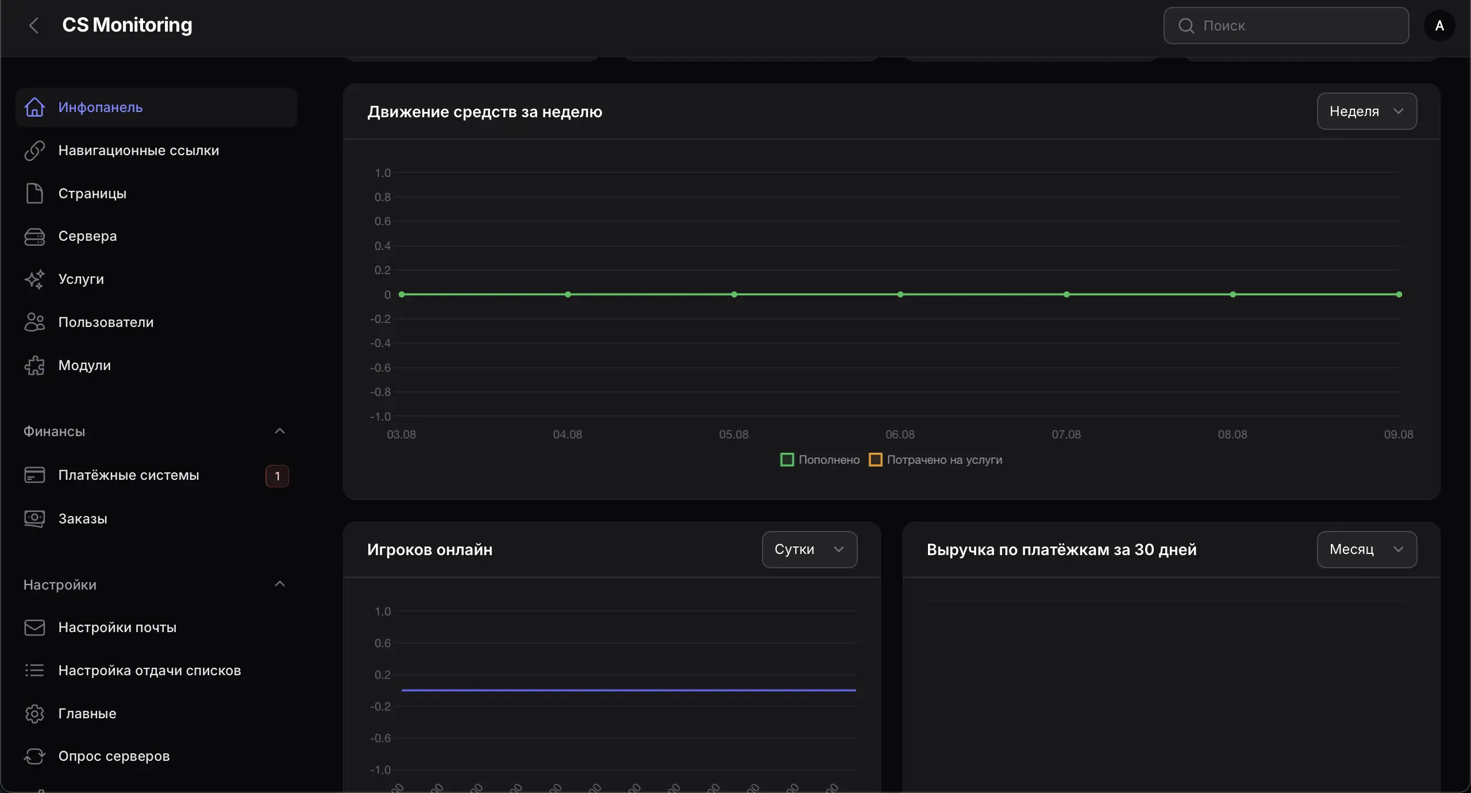This screenshot has width=1471, height=793.
Task: Click the refresh icon beside Опрос серверов
Action: pos(34,756)
